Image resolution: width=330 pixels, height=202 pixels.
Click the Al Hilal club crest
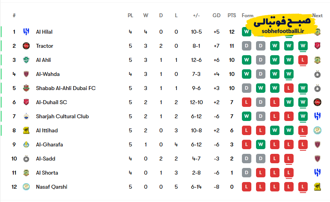click(26, 32)
